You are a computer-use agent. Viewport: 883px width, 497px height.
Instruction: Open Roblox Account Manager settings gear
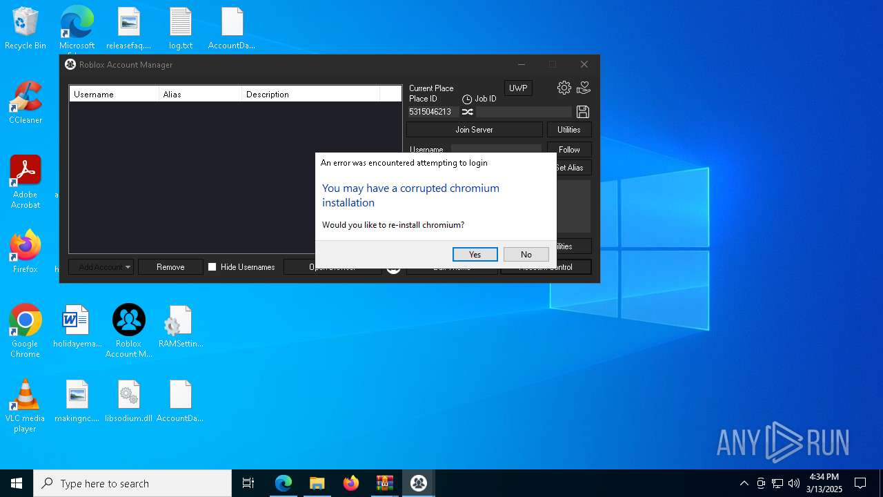click(564, 88)
